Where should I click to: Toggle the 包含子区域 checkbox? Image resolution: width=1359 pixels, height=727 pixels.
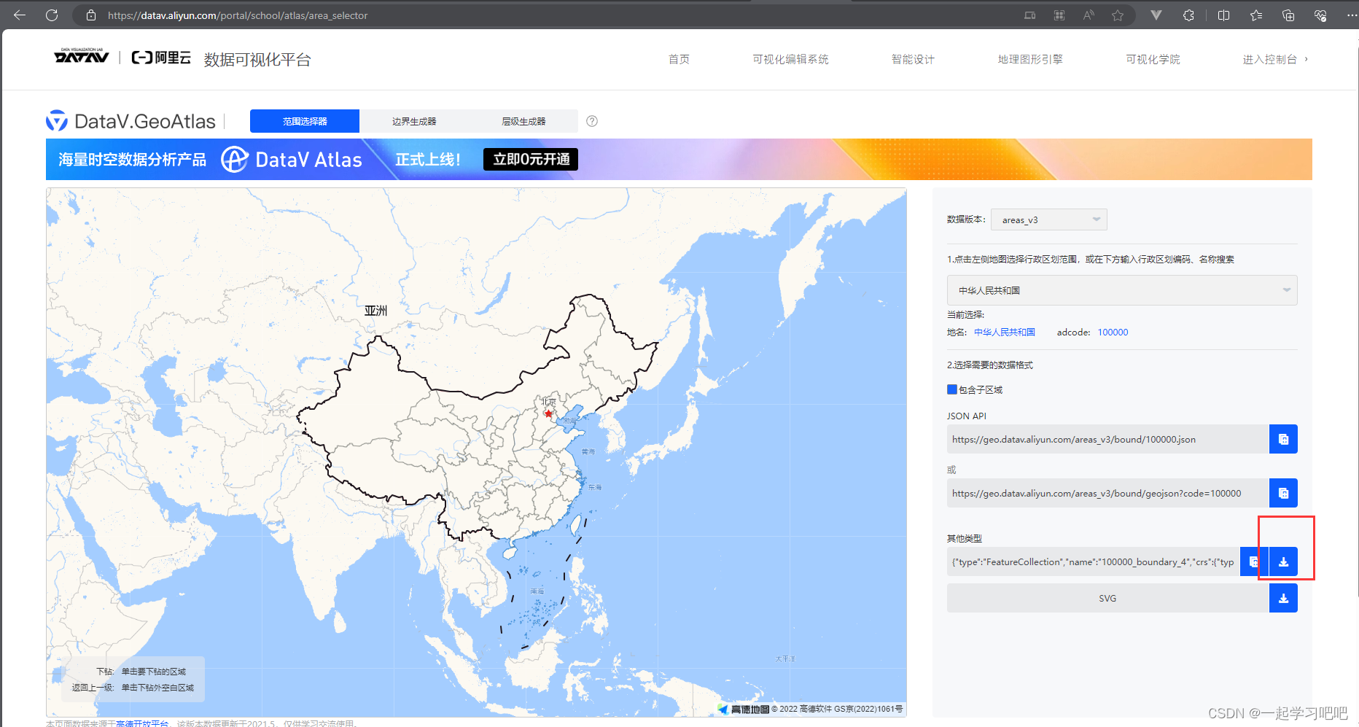(951, 389)
